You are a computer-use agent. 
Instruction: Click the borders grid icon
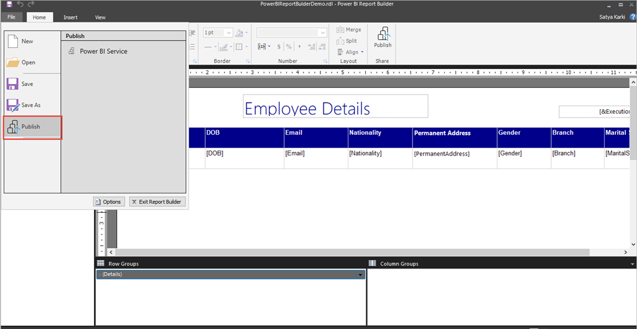(x=239, y=47)
